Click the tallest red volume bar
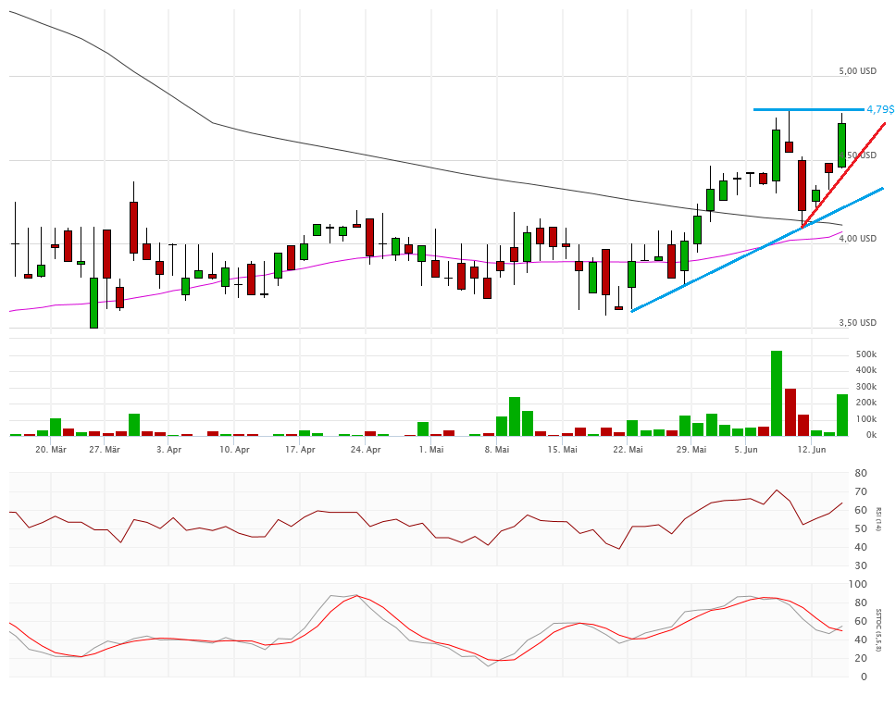 pos(790,412)
